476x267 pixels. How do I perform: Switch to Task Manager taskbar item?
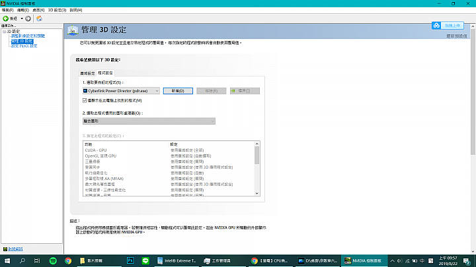[x=223, y=260]
